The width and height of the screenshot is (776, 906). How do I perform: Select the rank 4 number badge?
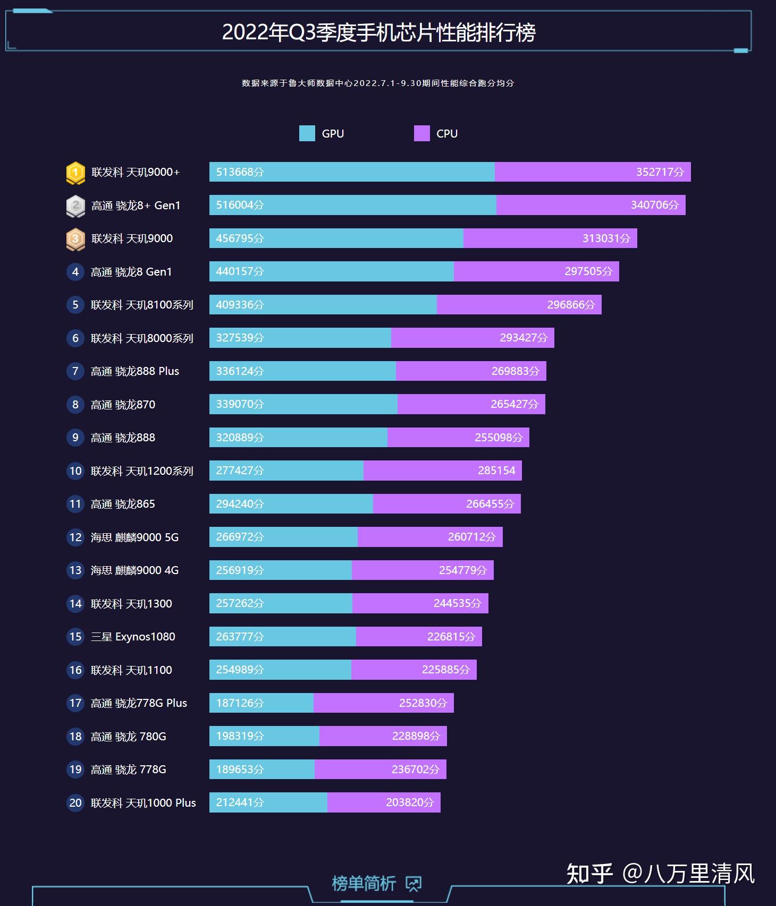click(x=75, y=272)
